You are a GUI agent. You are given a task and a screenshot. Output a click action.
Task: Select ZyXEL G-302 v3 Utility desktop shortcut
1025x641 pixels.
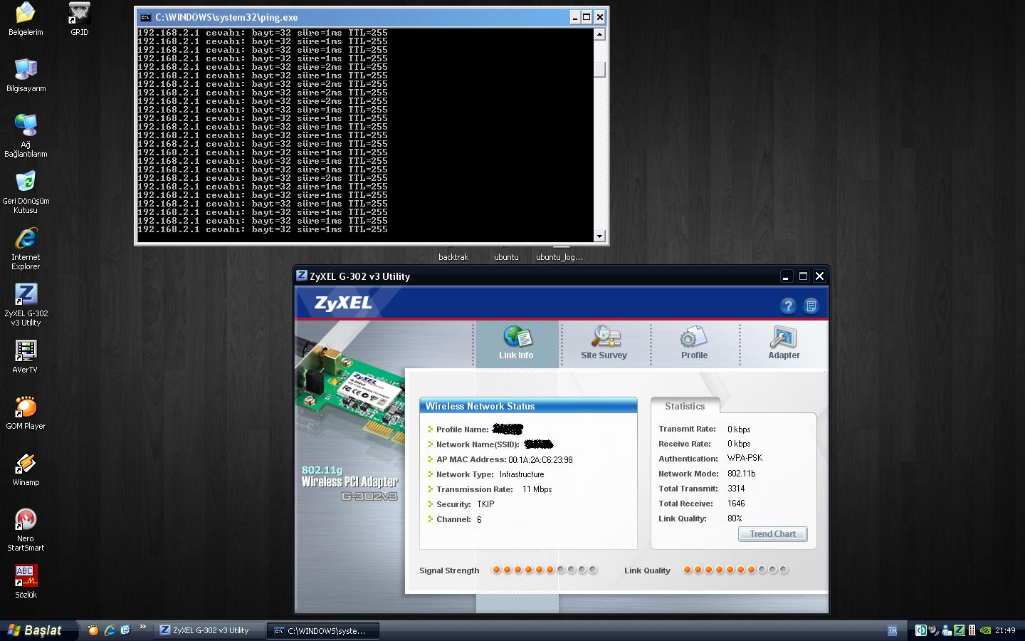pos(26,305)
